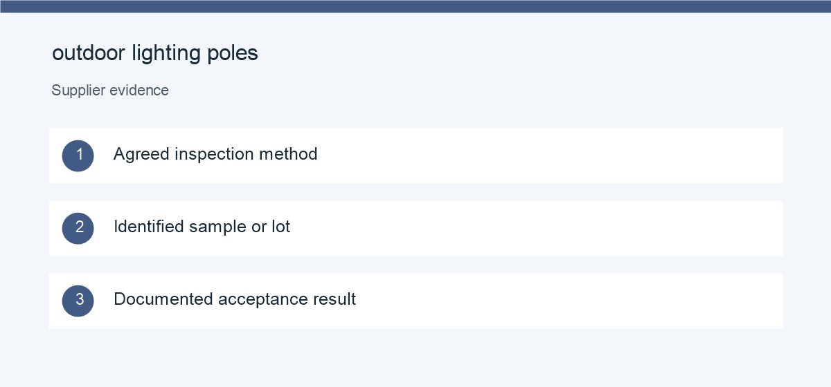The image size is (831, 387).
Task: Click the dark blue header bar
Action: click(x=415, y=6)
